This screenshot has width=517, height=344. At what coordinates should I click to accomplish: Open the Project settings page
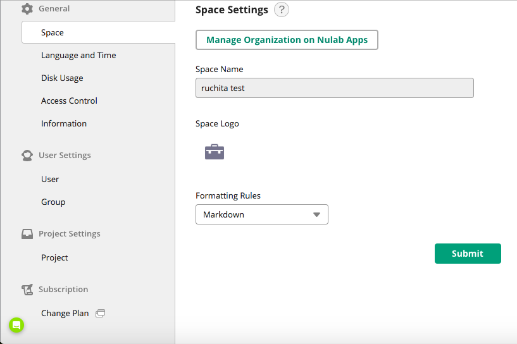pyautogui.click(x=54, y=257)
